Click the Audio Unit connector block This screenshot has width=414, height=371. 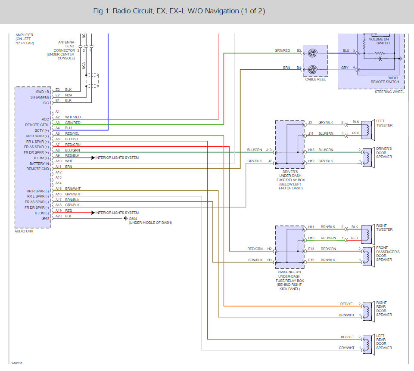point(33,157)
